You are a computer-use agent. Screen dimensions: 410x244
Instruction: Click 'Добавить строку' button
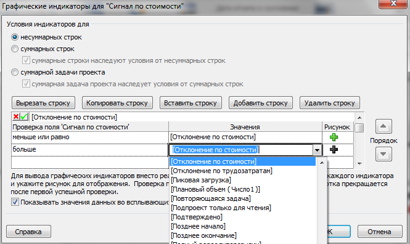(x=261, y=103)
